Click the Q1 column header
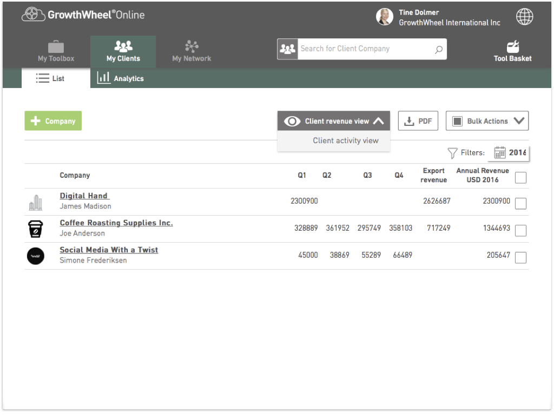 pos(302,176)
